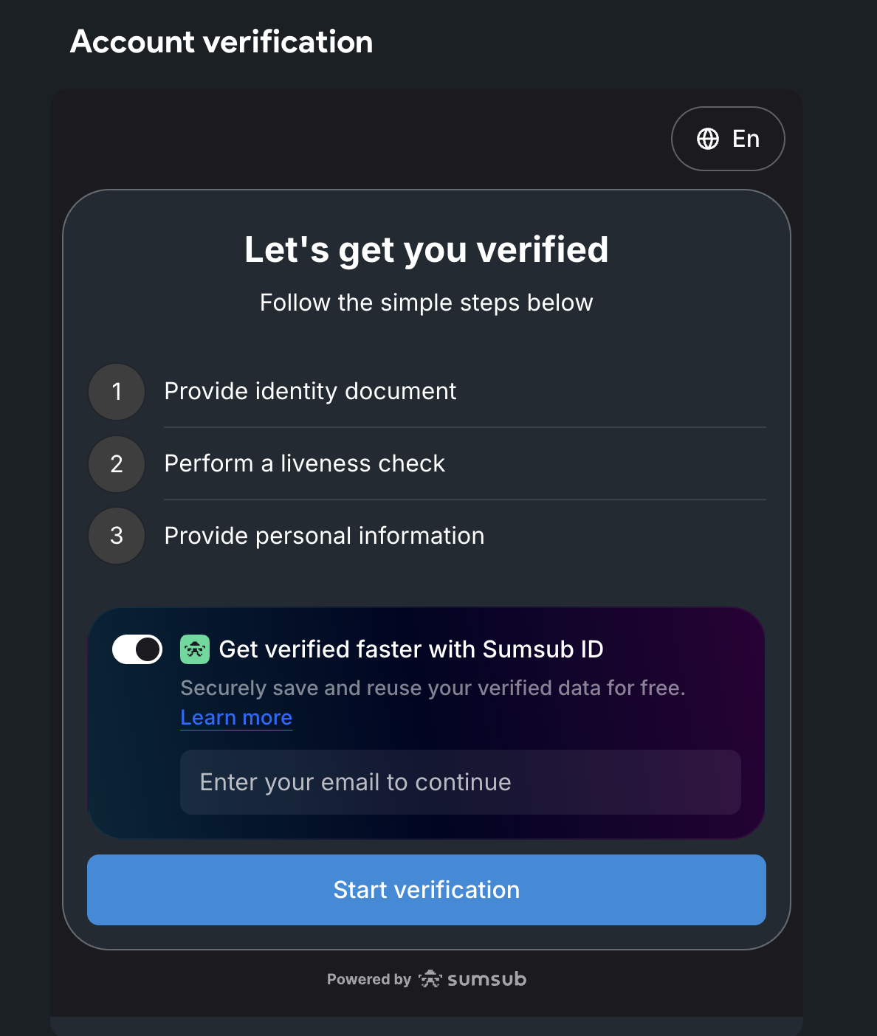This screenshot has height=1036, width=877.
Task: Click the Let's get you verified heading
Action: pos(427,249)
